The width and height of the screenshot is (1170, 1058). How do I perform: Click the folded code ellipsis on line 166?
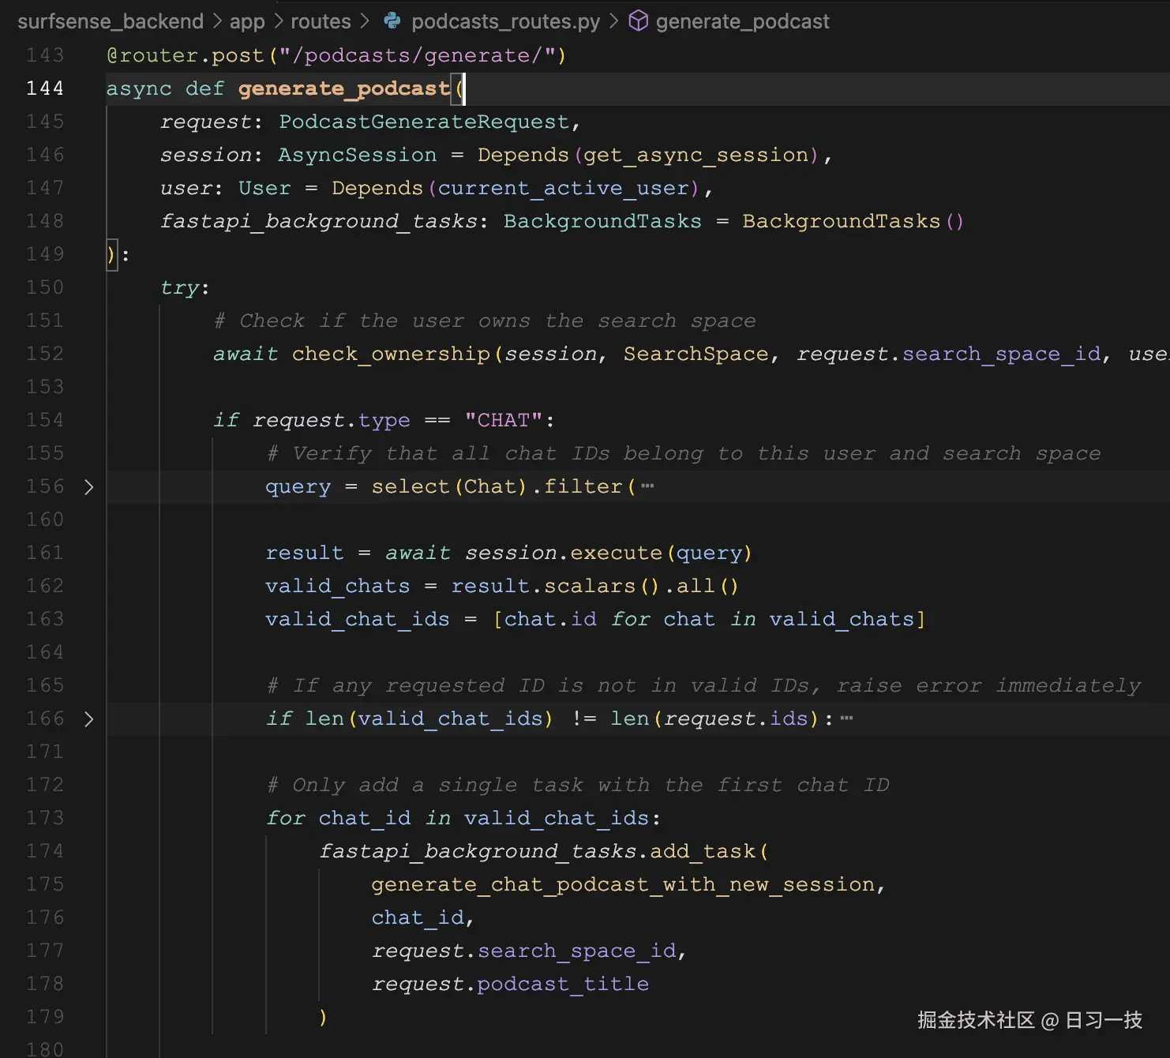click(x=848, y=718)
